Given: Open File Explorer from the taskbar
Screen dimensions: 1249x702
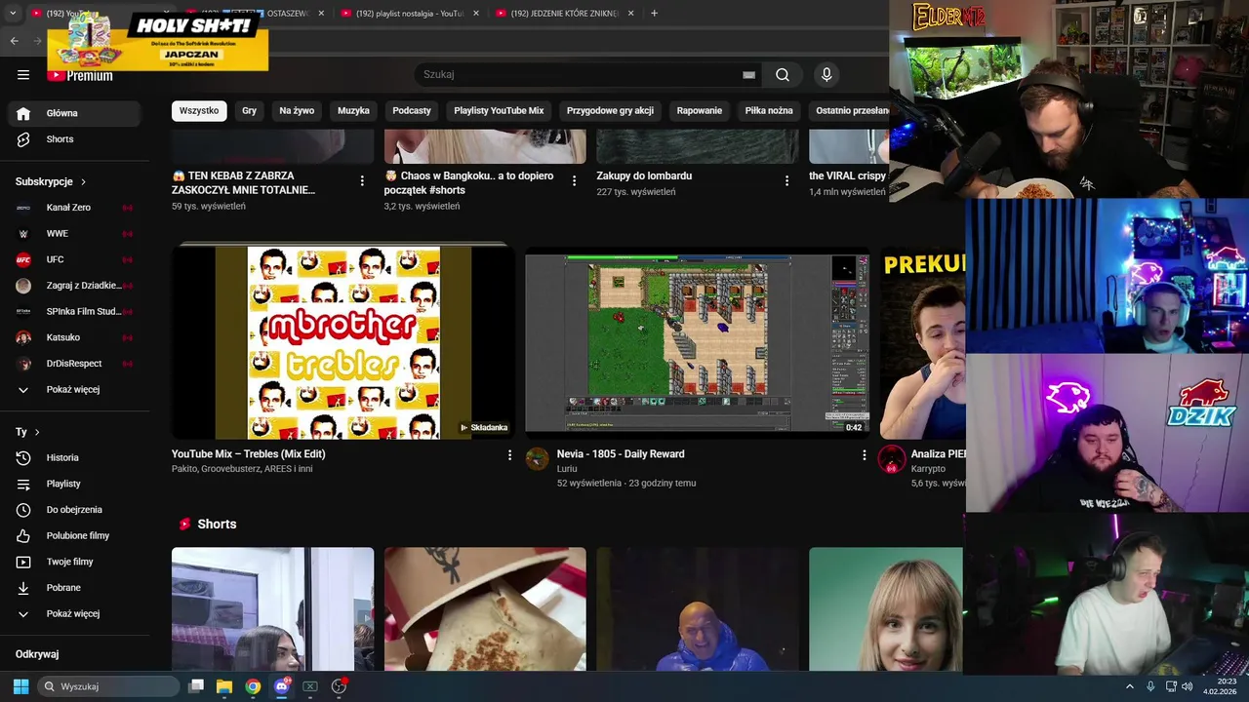Looking at the screenshot, I should [x=224, y=686].
